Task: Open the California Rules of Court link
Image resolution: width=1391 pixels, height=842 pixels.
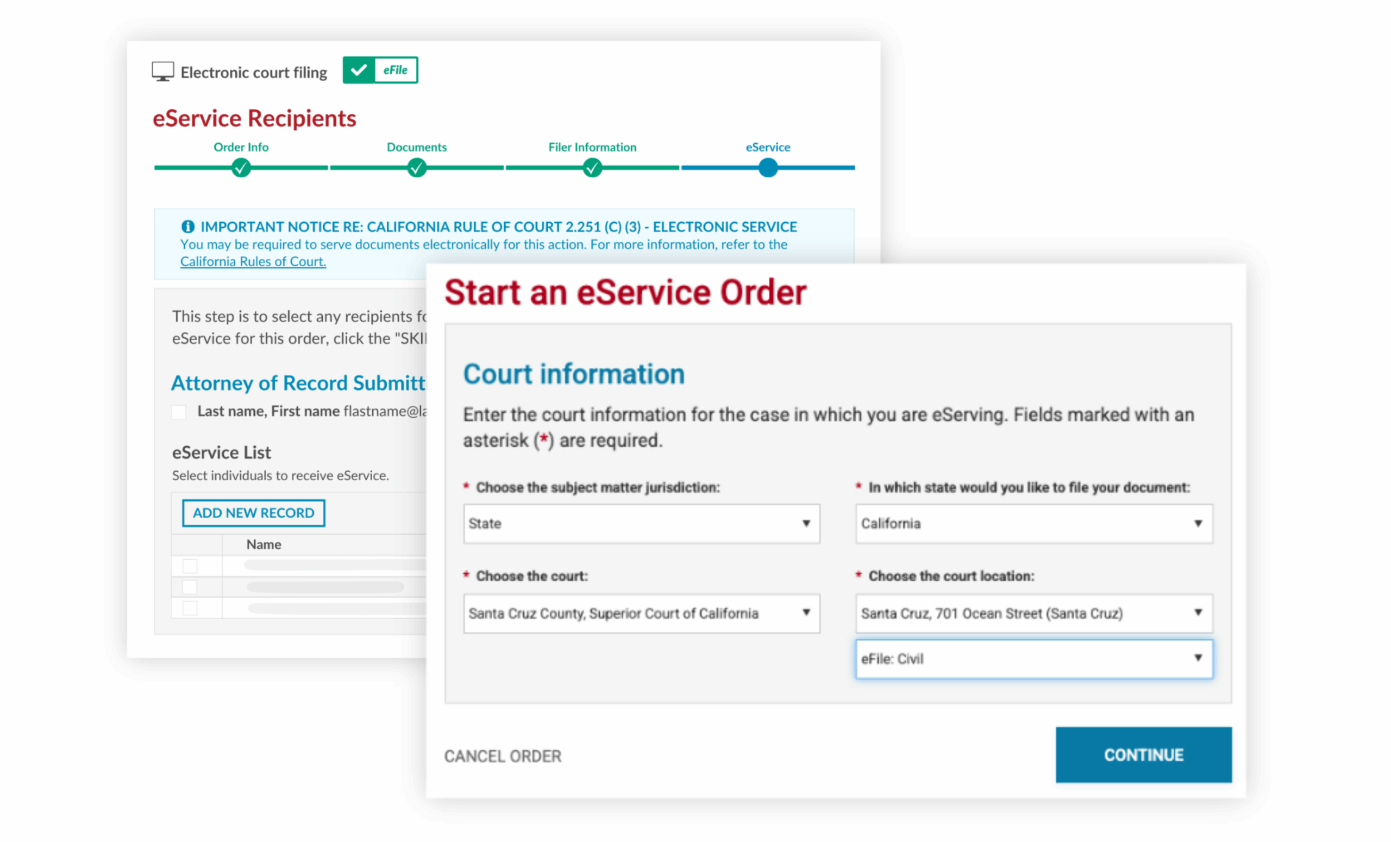Action: pos(253,261)
